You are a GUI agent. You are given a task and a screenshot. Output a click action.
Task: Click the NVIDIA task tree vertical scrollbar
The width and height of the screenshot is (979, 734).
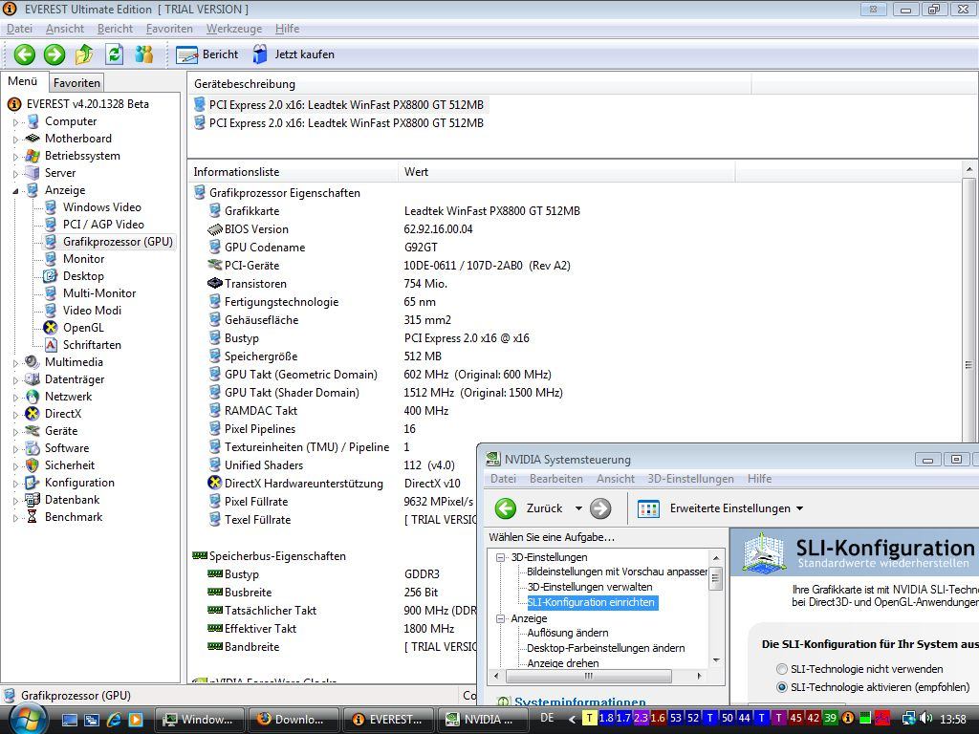point(716,609)
